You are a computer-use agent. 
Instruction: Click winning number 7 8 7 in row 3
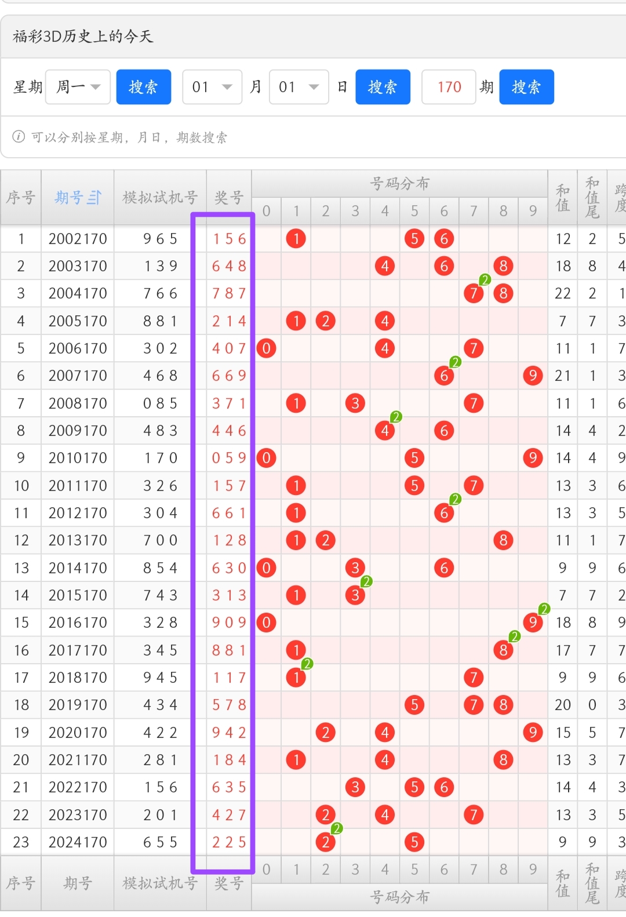pos(230,293)
